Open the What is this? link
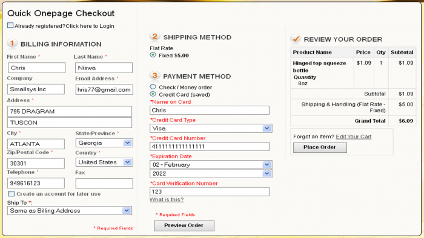424x238 pixels. coord(167,199)
